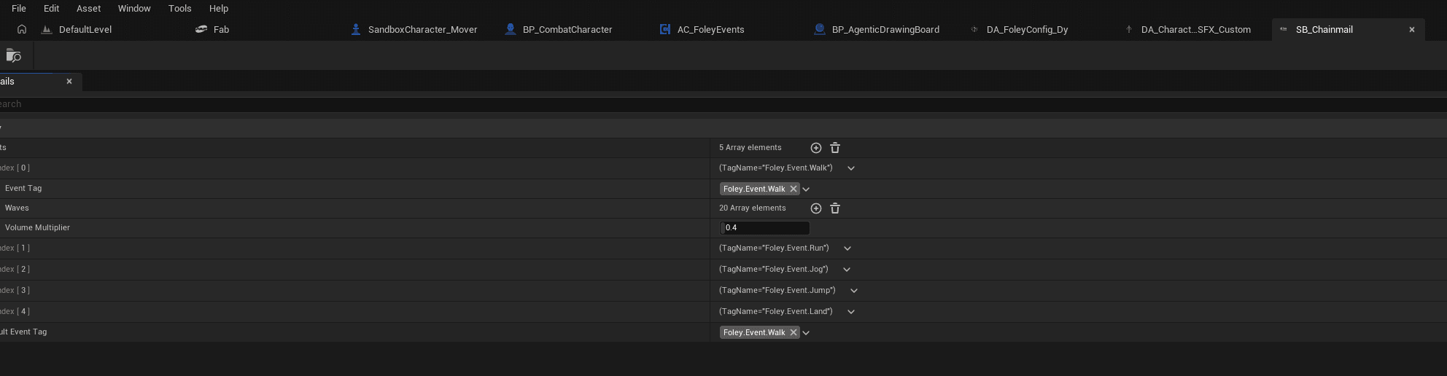Open the Default Event Tag picker dropdown
The image size is (1447, 376).
[806, 333]
